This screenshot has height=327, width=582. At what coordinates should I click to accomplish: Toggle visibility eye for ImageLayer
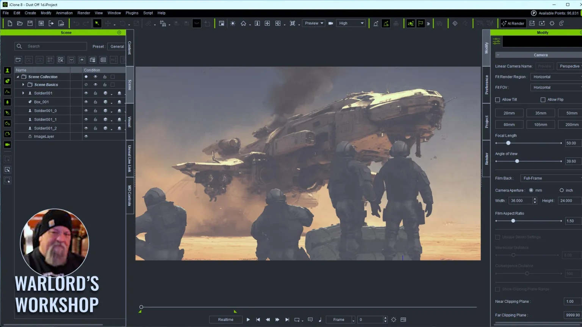(x=86, y=136)
